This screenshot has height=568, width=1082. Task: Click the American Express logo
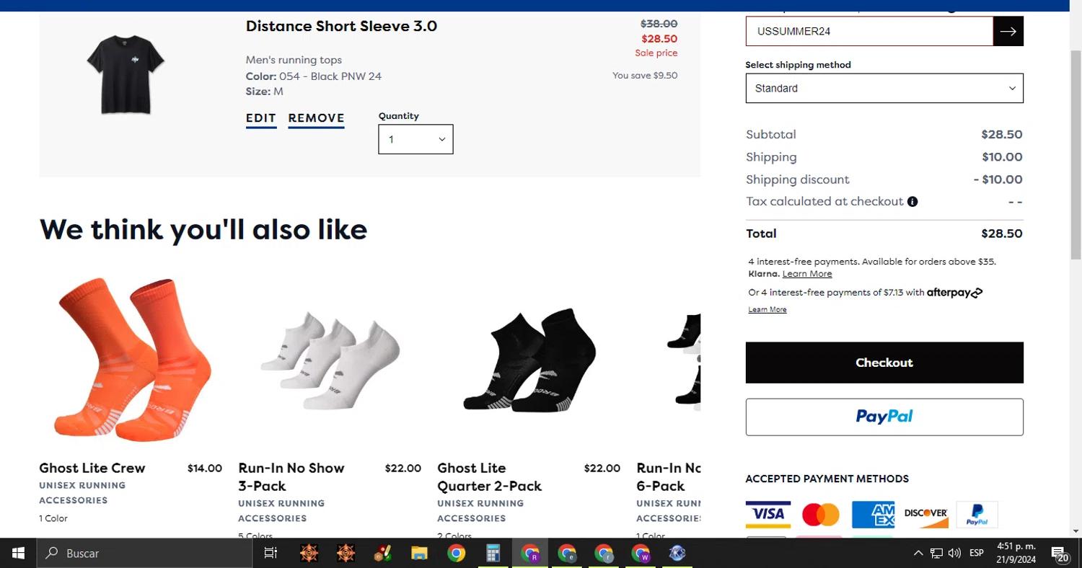pos(873,515)
